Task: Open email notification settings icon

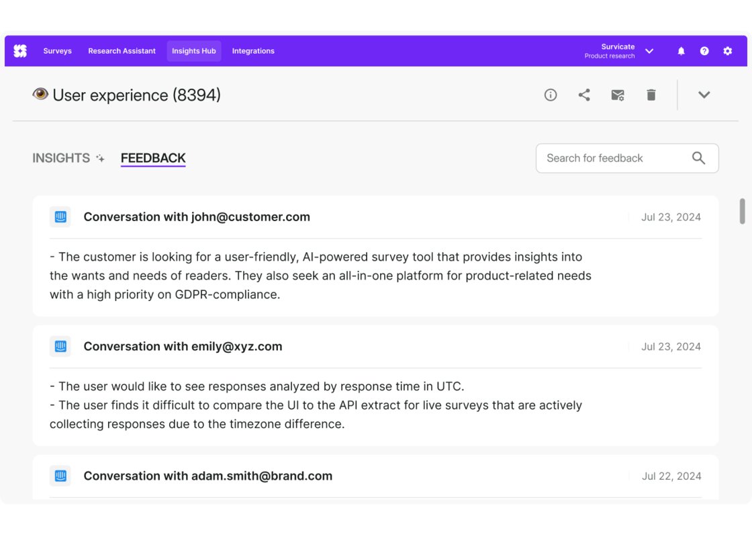Action: pos(618,95)
